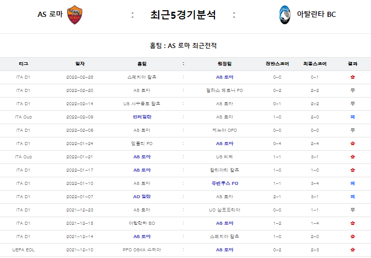Click the 'AC 밀란' home team link
This screenshot has height=258, width=371.
pyautogui.click(x=142, y=196)
